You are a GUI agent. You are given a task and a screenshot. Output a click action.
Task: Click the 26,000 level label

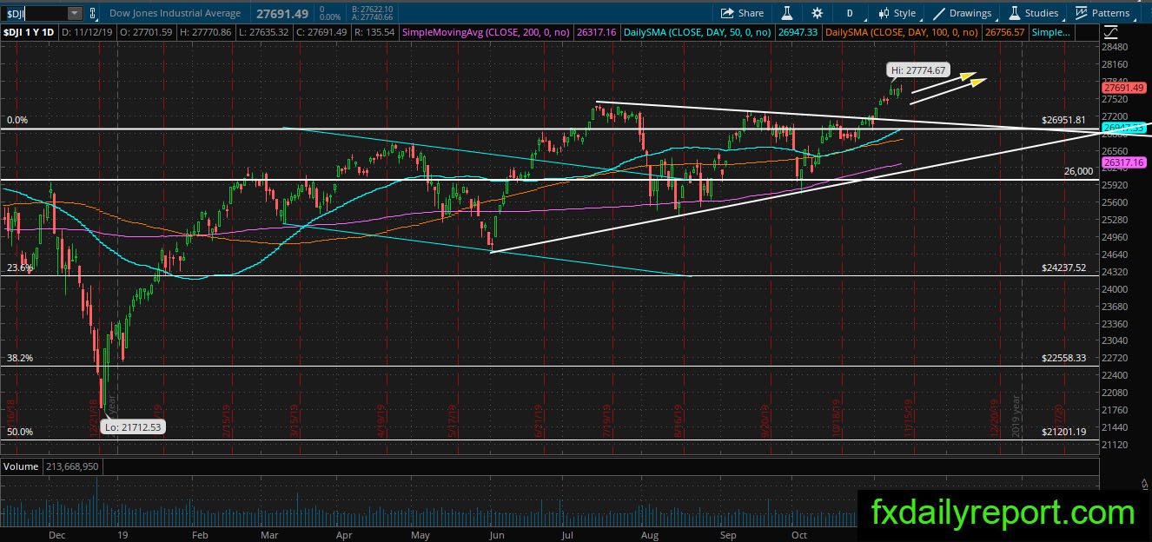tap(1078, 172)
